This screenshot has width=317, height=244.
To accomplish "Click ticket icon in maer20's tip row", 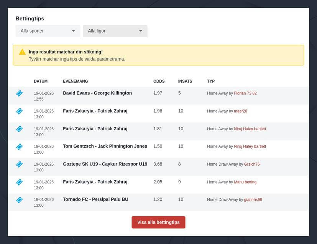I will point(19,111).
